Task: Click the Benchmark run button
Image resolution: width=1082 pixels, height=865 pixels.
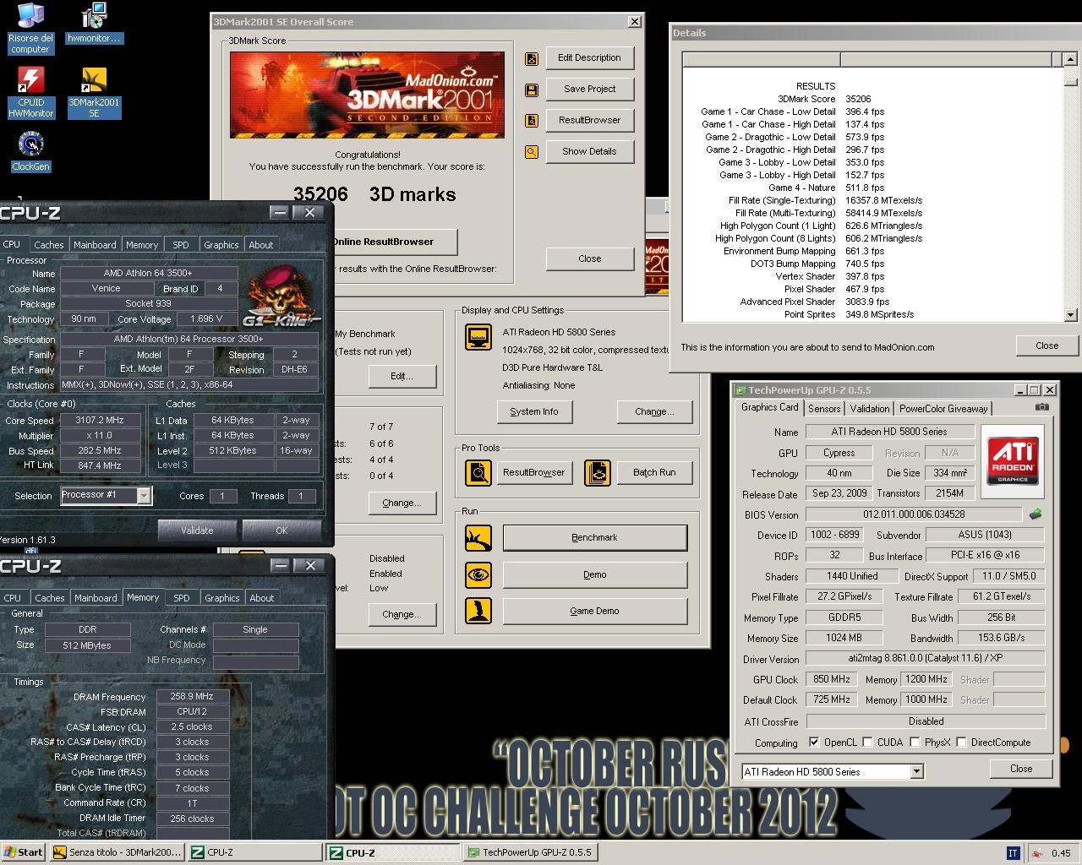Action: point(594,537)
